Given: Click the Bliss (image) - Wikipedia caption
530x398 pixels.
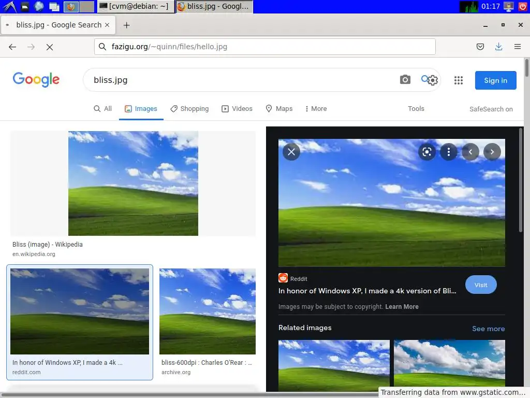Looking at the screenshot, I should (47, 245).
